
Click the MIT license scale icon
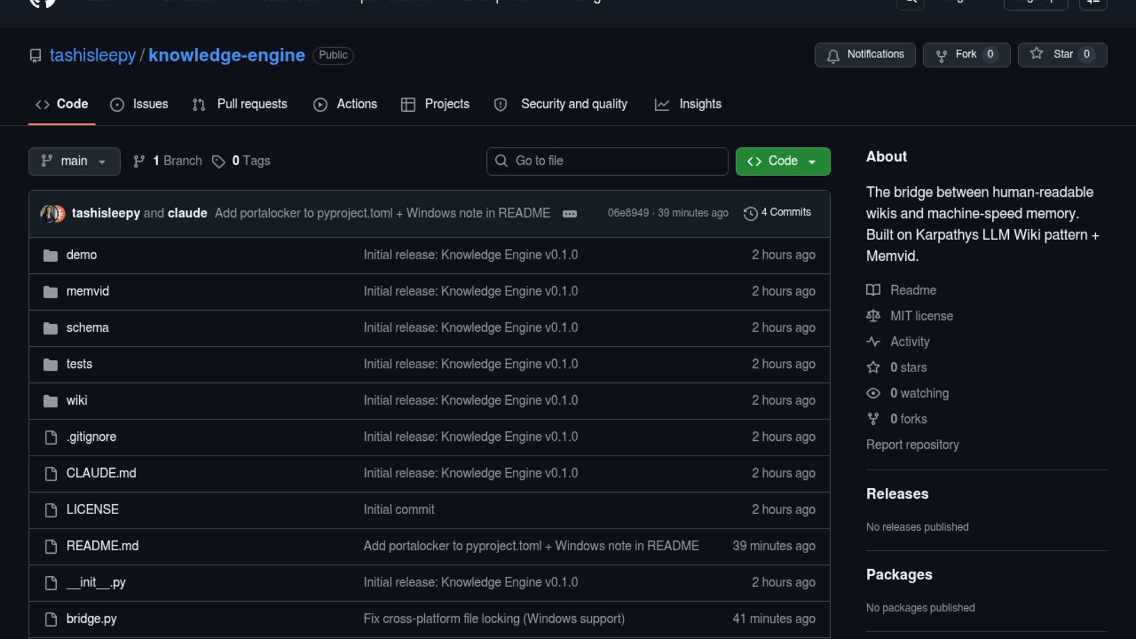873,316
